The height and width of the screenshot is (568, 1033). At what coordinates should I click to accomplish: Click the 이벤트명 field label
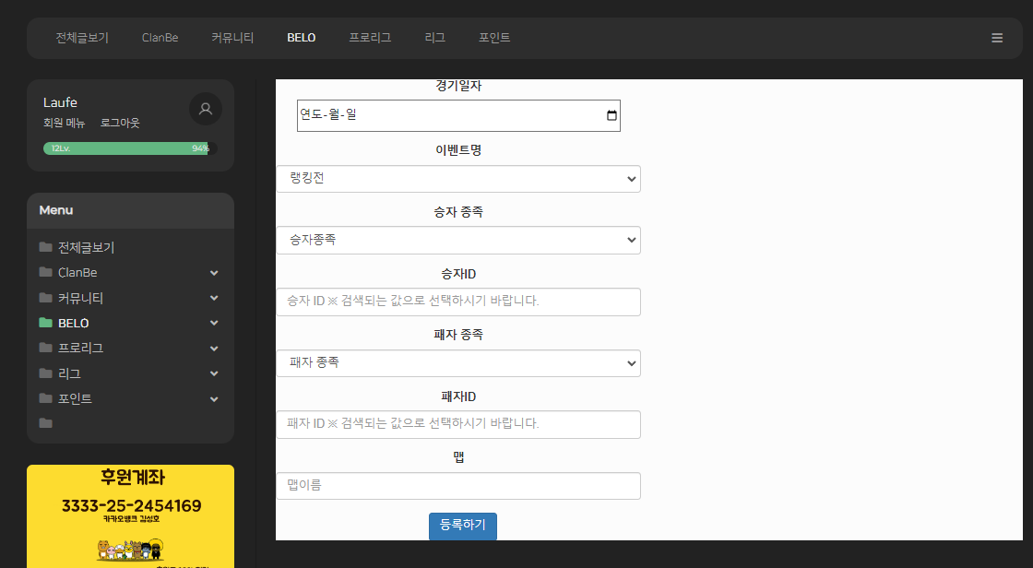458,150
